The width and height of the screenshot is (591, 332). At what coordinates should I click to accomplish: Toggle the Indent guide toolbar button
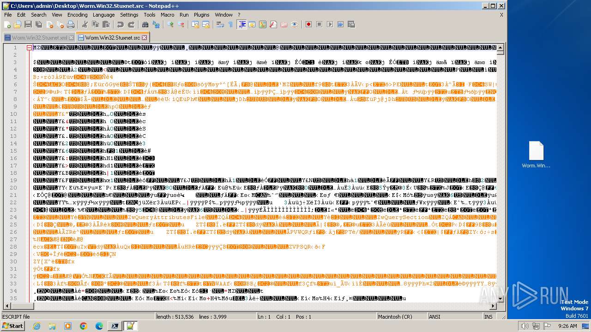[241, 24]
